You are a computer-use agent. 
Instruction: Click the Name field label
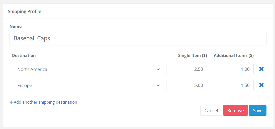(x=16, y=27)
